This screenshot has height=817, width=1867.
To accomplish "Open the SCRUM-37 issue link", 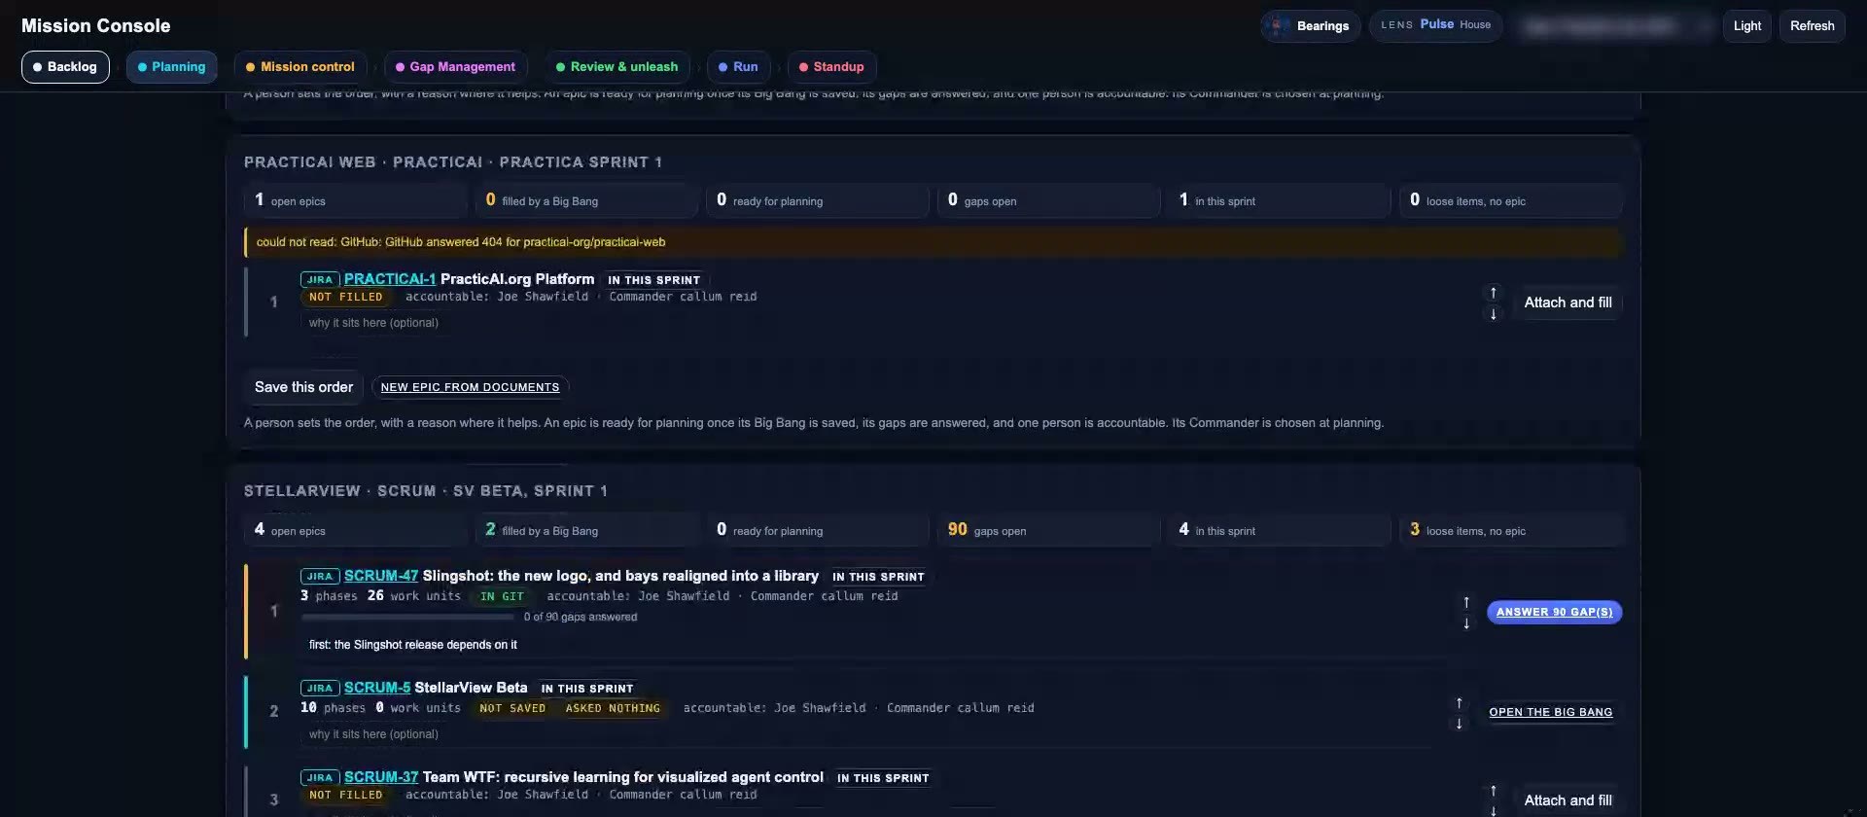I will 380,777.
